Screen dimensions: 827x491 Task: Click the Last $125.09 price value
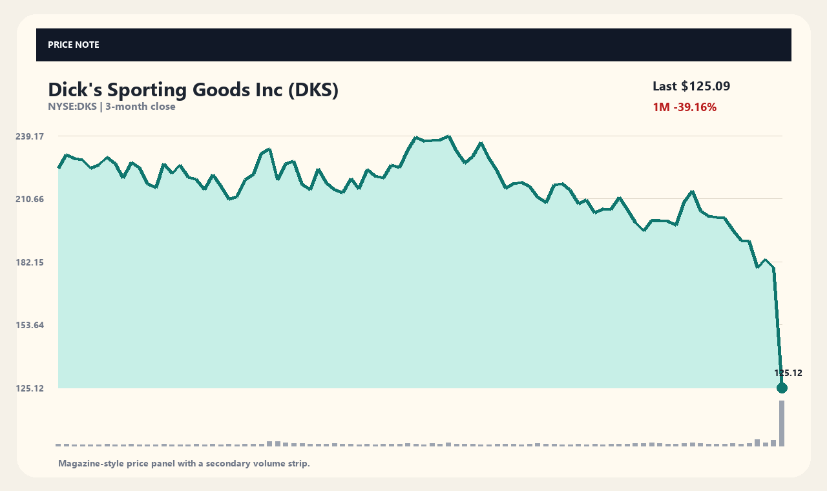pos(691,87)
